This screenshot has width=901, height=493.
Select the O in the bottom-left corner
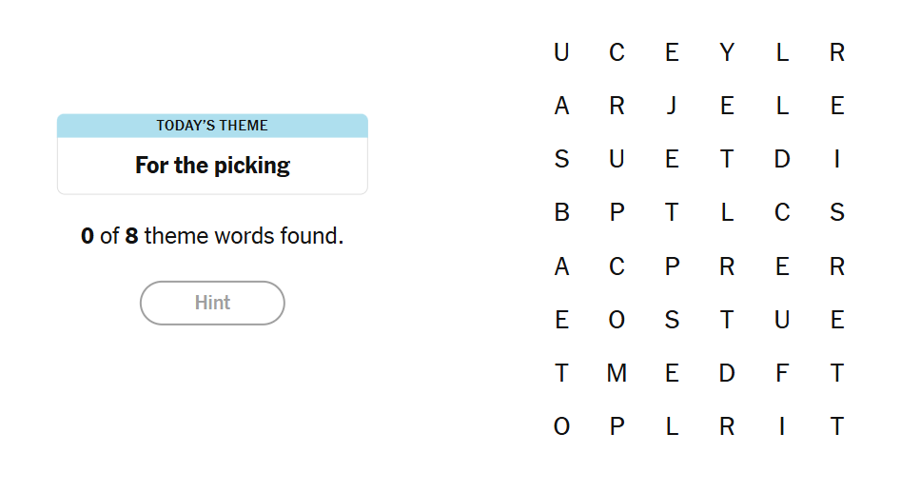(561, 427)
